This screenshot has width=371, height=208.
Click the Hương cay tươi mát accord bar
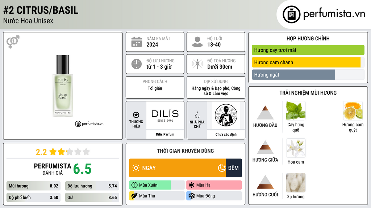pos(308,50)
